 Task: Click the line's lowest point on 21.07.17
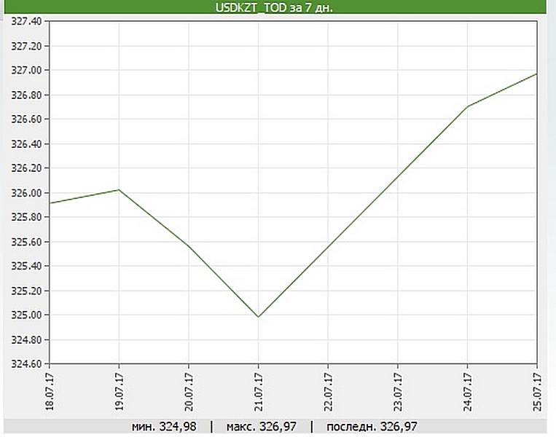point(258,317)
